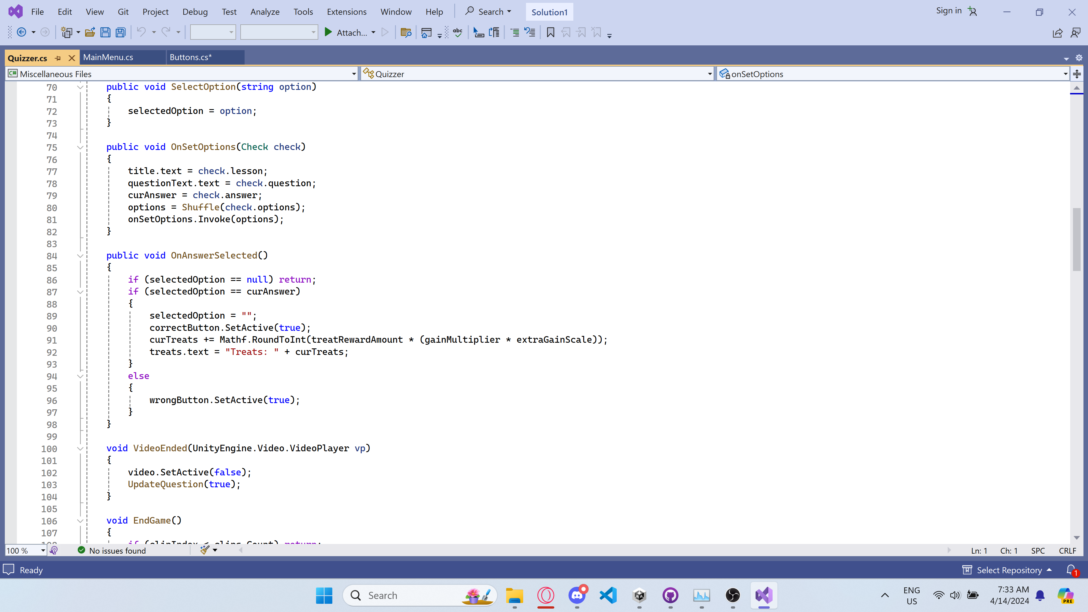Open the Miscellaneous Files project dropdown
This screenshot has width=1088, height=612.
click(x=354, y=74)
